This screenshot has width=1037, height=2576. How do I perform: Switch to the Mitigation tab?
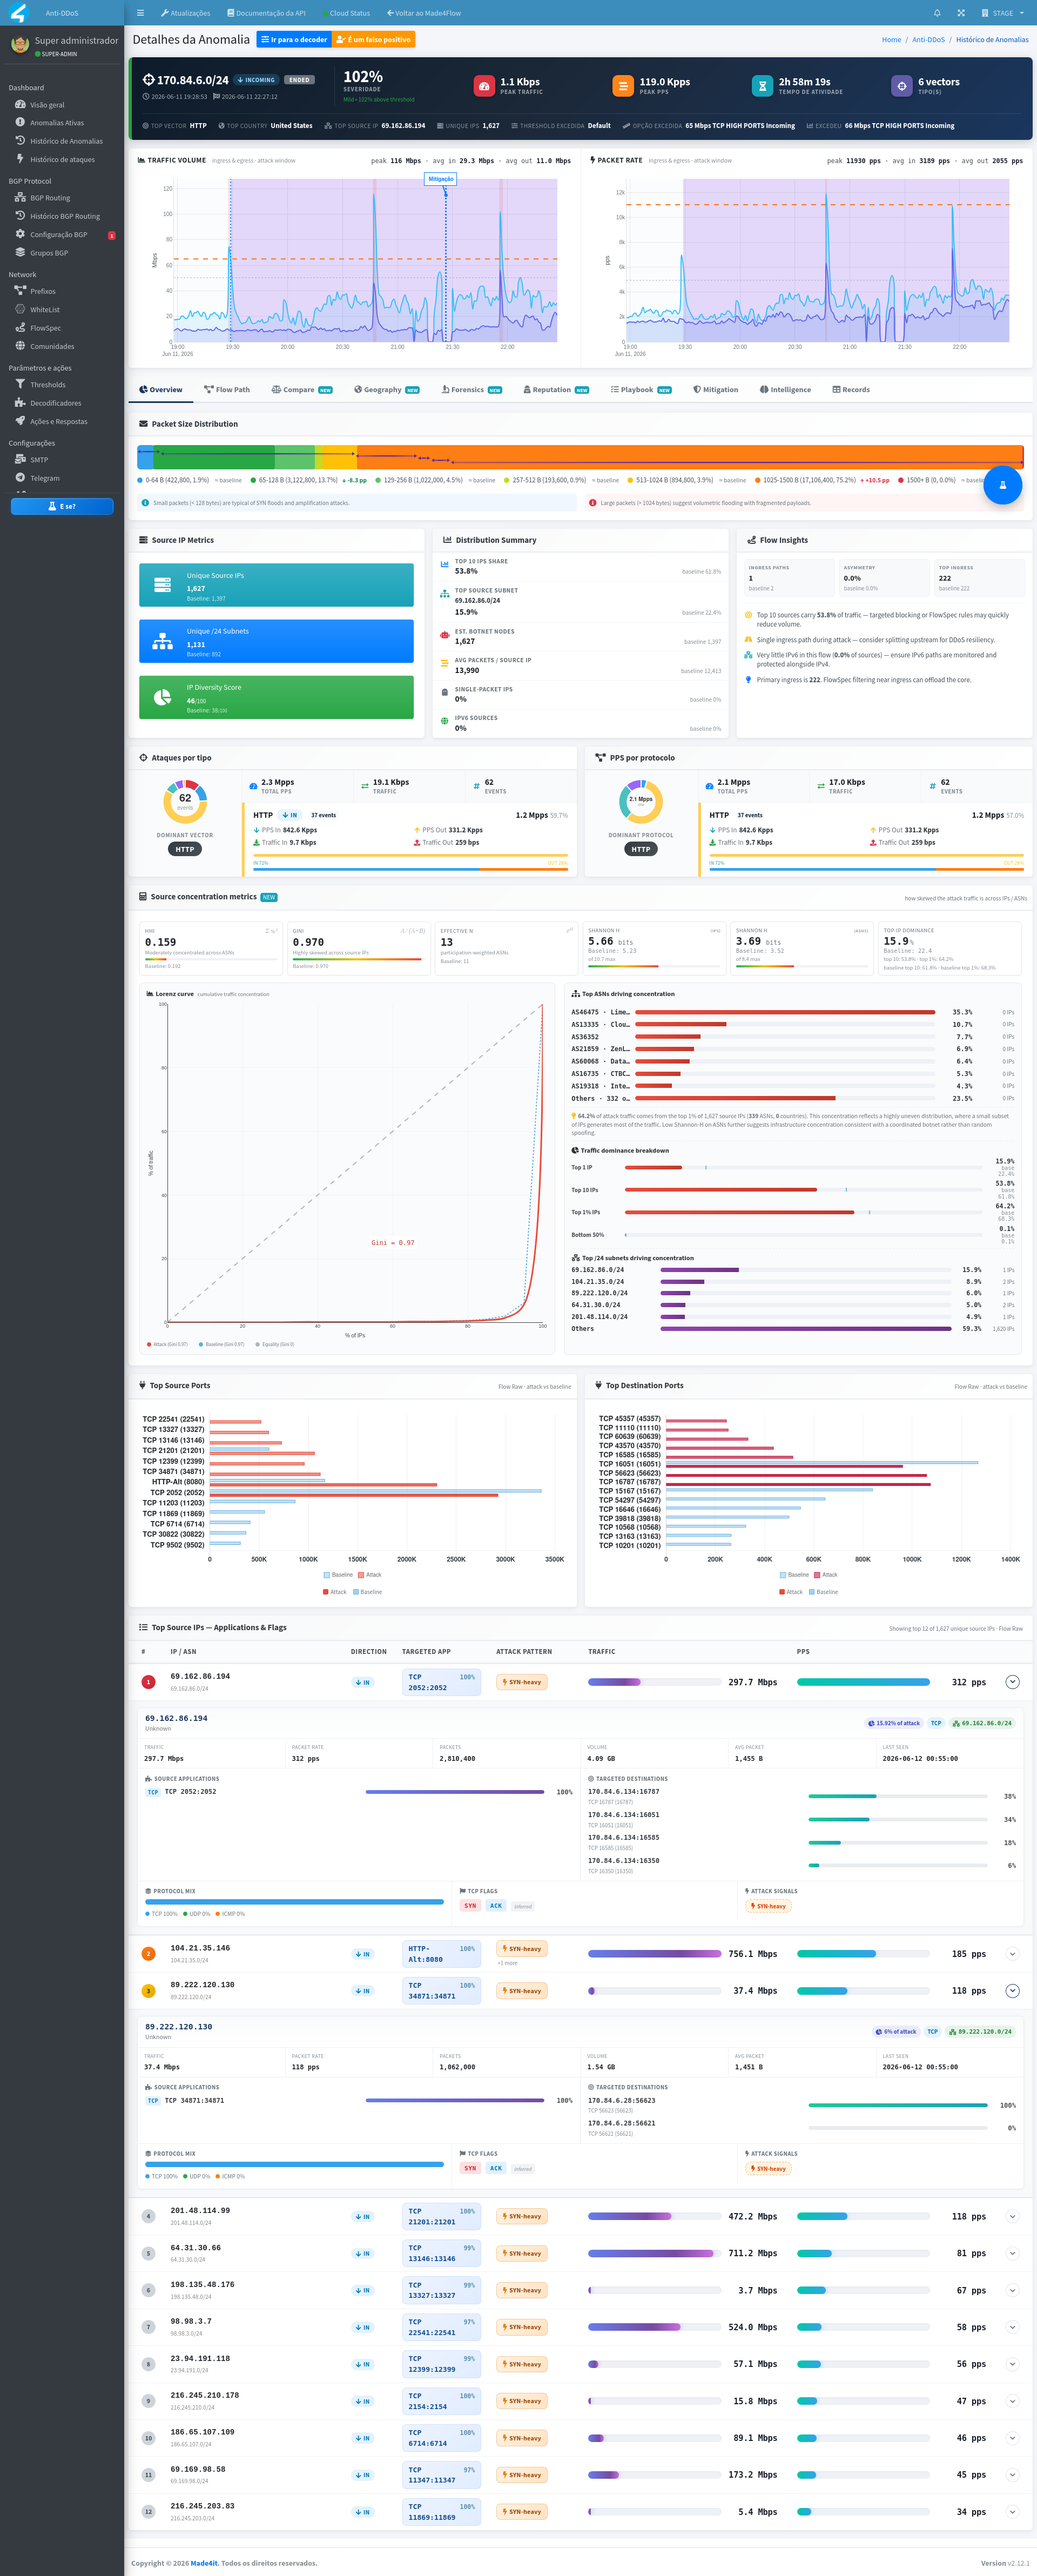click(716, 390)
